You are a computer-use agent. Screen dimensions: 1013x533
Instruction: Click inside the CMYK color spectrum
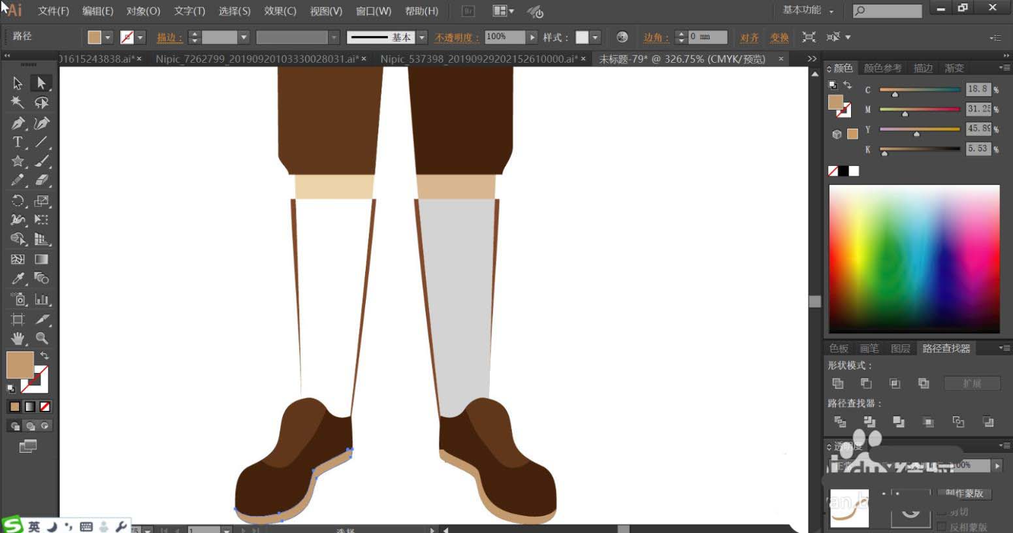[x=914, y=259]
